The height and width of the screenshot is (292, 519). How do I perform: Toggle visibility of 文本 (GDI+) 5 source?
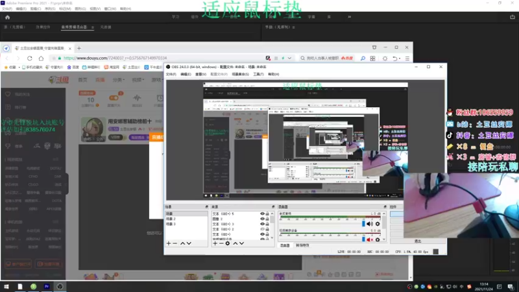point(262,214)
